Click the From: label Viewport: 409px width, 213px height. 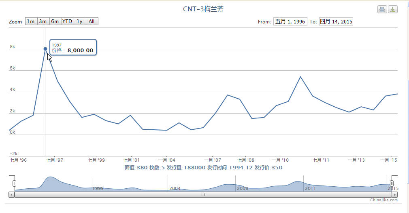tap(264, 22)
